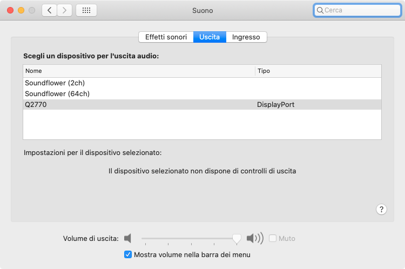Click the magnifier icon in search
The image size is (405, 269).
pos(320,10)
